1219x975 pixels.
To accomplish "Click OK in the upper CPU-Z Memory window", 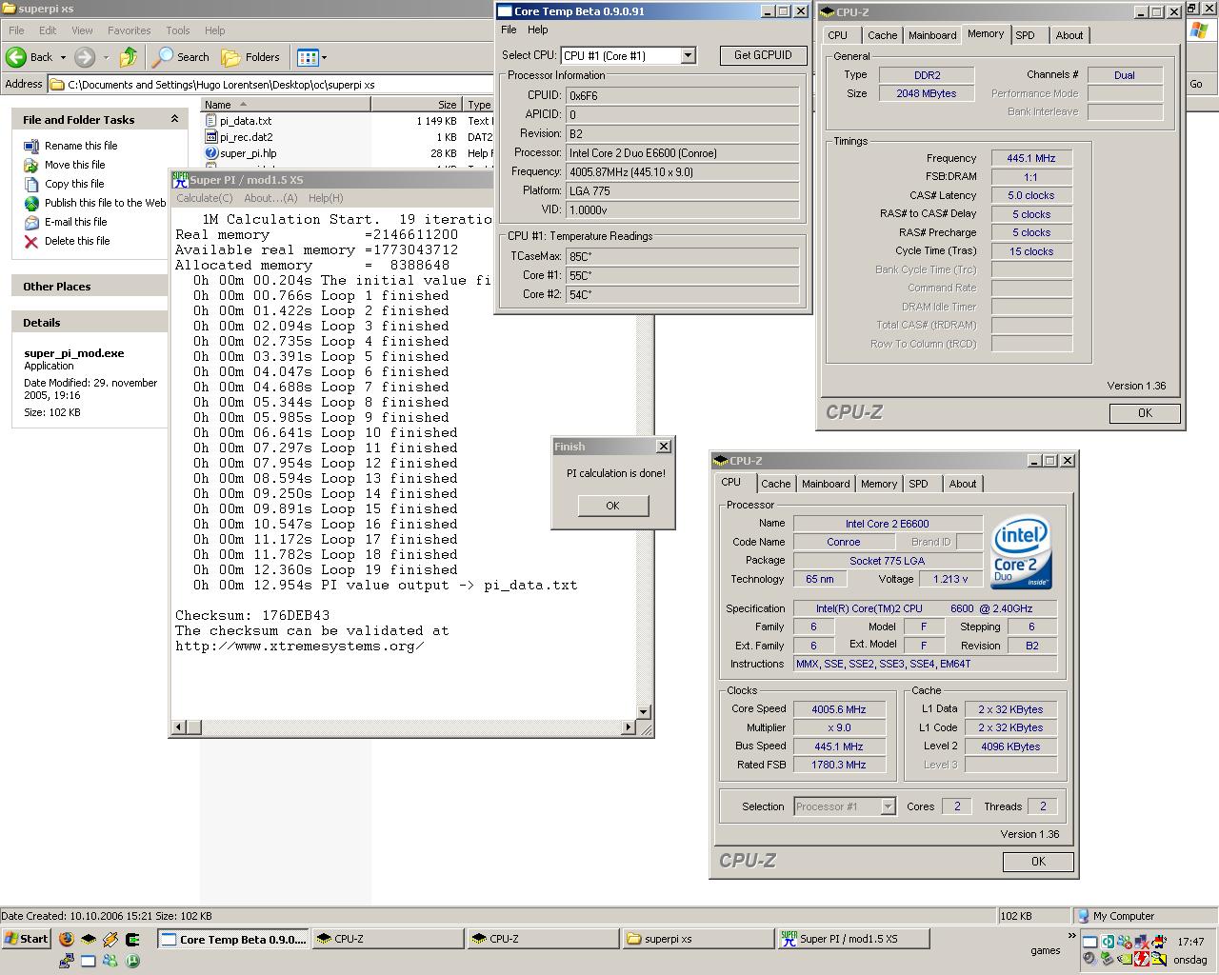I will (x=1145, y=413).
